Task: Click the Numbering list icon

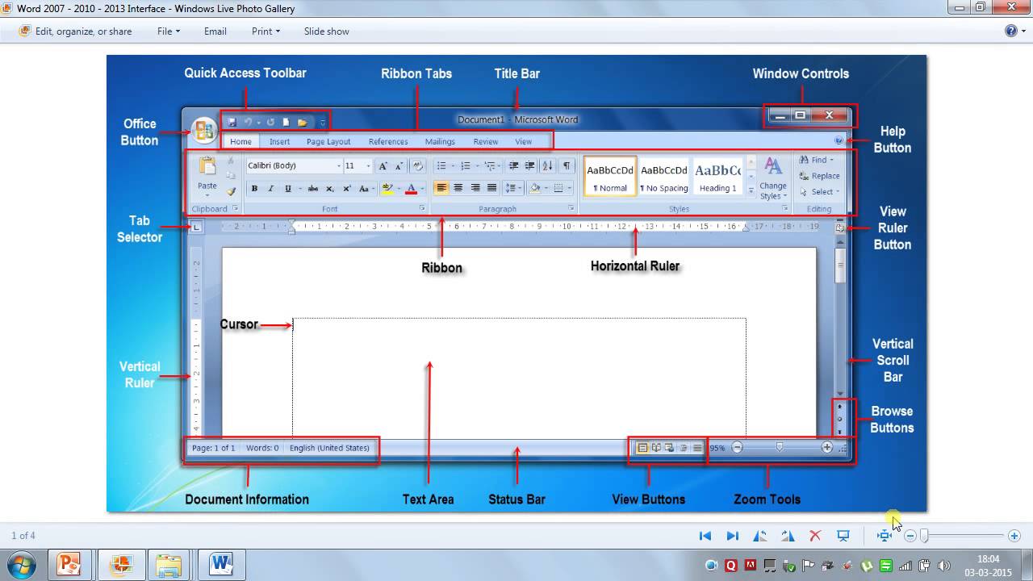Action: coord(466,165)
